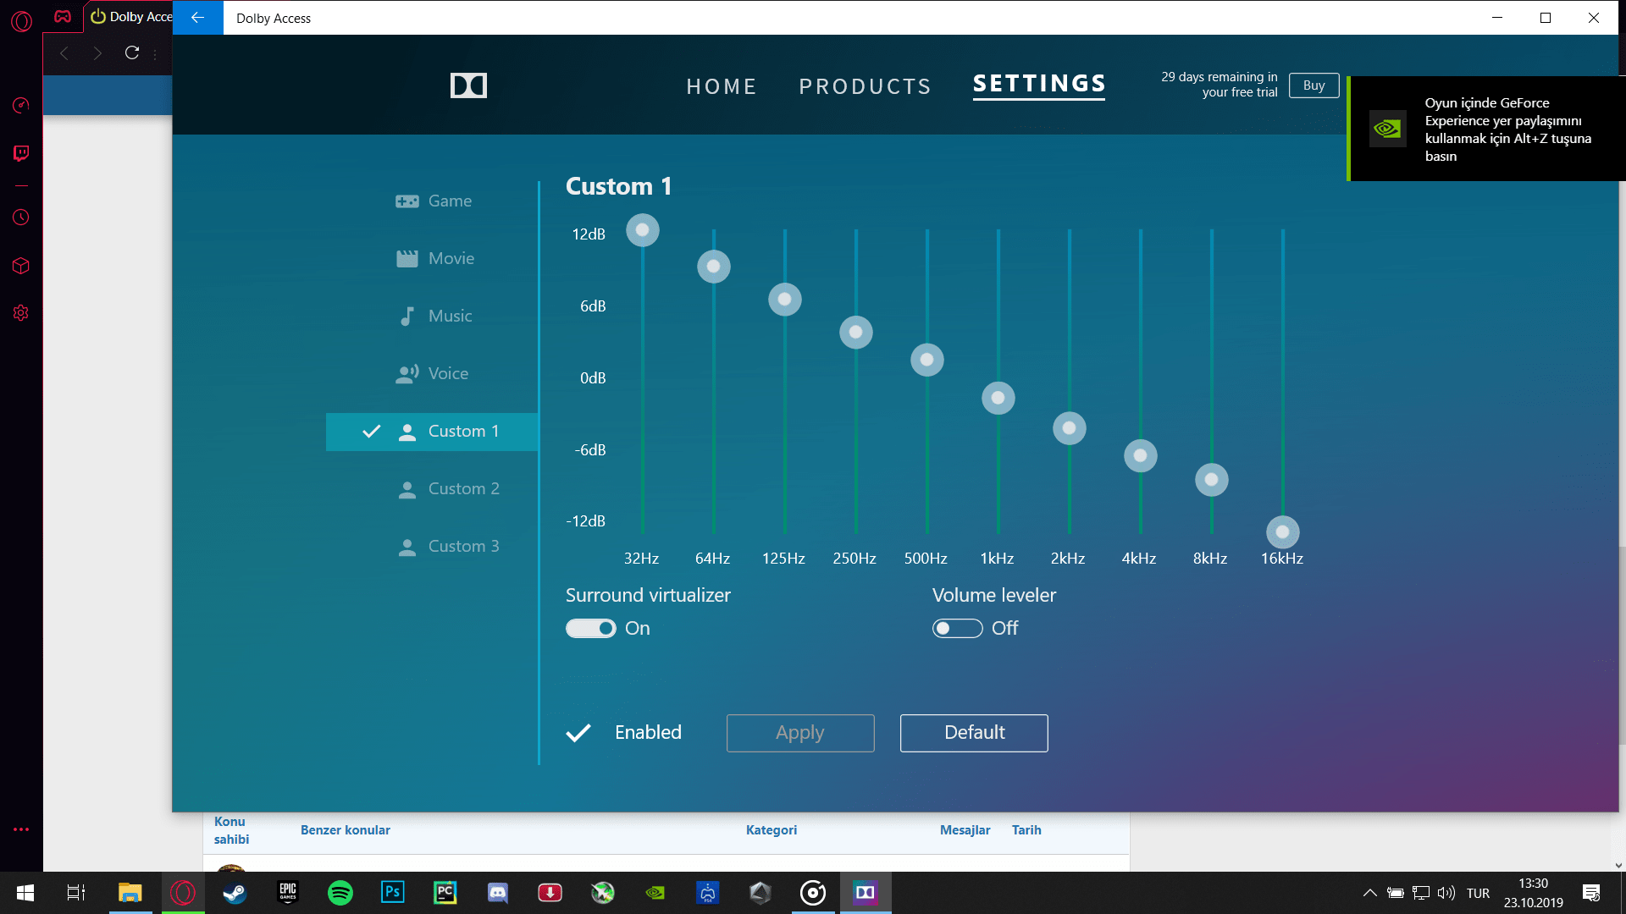This screenshot has height=914, width=1626.
Task: Switch to the HOME tab
Action: 722,86
